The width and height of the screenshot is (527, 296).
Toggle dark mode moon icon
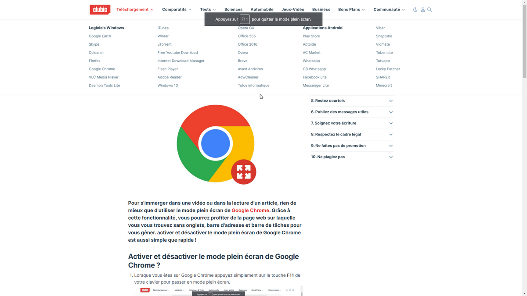[415, 10]
